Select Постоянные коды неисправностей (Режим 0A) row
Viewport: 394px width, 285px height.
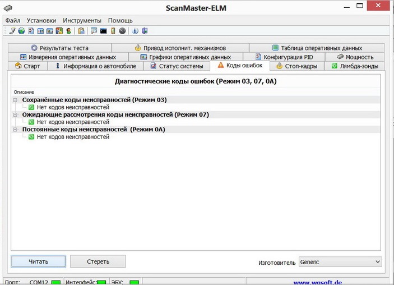point(196,130)
